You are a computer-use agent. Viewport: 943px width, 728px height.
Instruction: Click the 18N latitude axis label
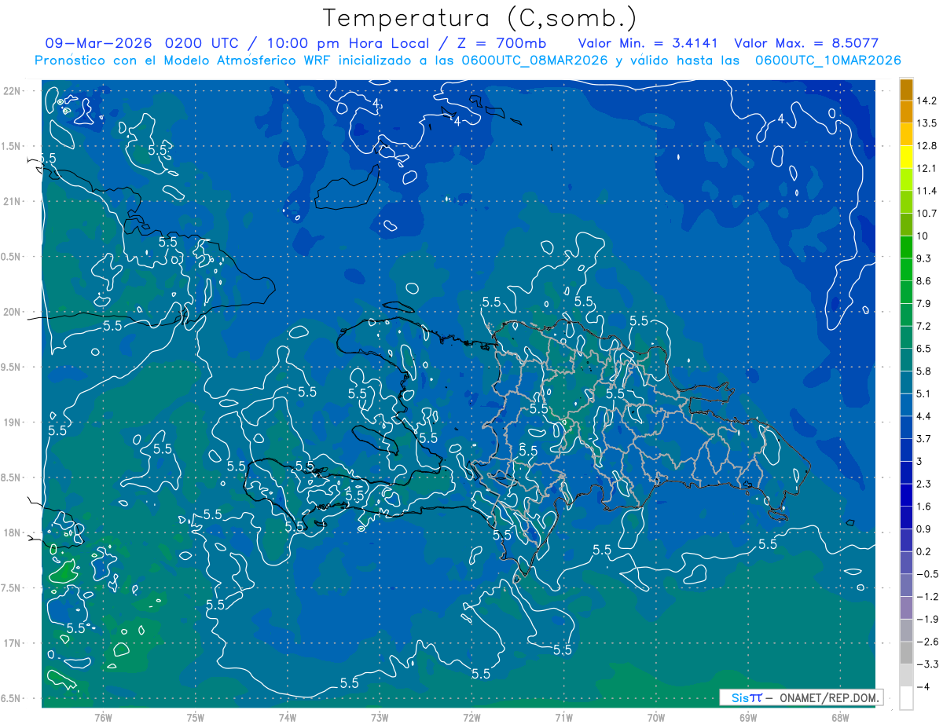click(12, 533)
